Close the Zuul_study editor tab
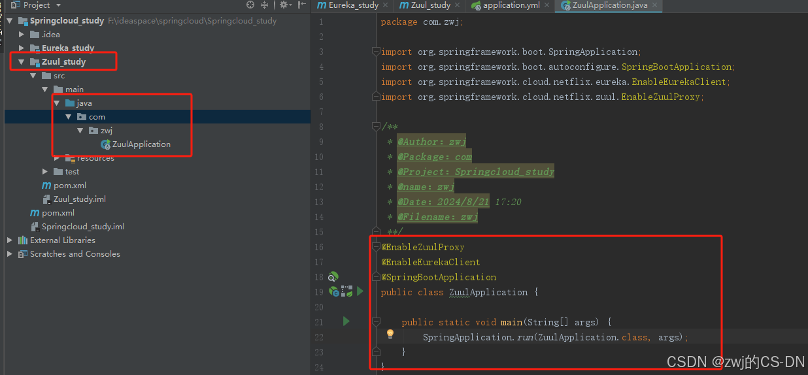 point(458,5)
